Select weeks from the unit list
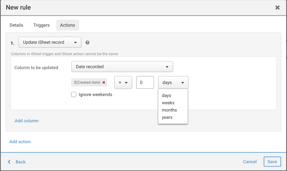Image resolution: width=287 pixels, height=171 pixels. pyautogui.click(x=168, y=103)
